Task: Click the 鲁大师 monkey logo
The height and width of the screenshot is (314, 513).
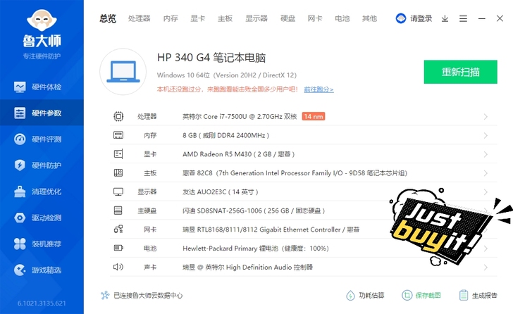Action: pos(42,20)
